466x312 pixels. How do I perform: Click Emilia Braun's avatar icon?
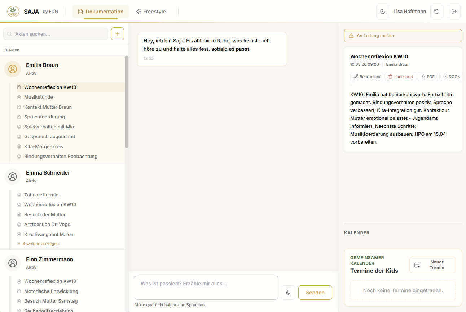pyautogui.click(x=13, y=69)
